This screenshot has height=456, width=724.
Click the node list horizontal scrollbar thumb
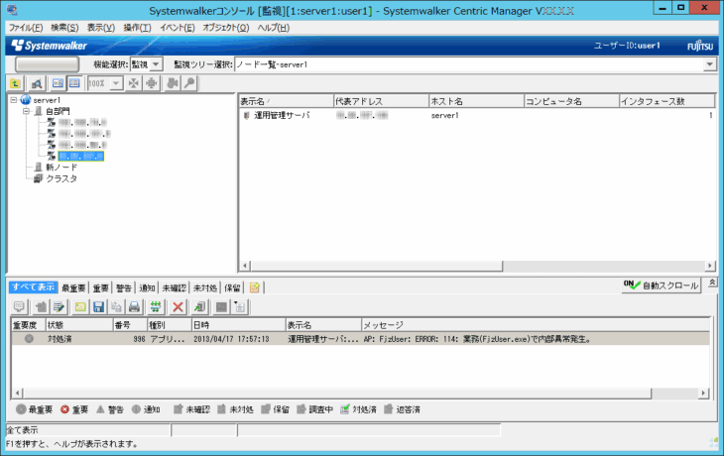(376, 266)
